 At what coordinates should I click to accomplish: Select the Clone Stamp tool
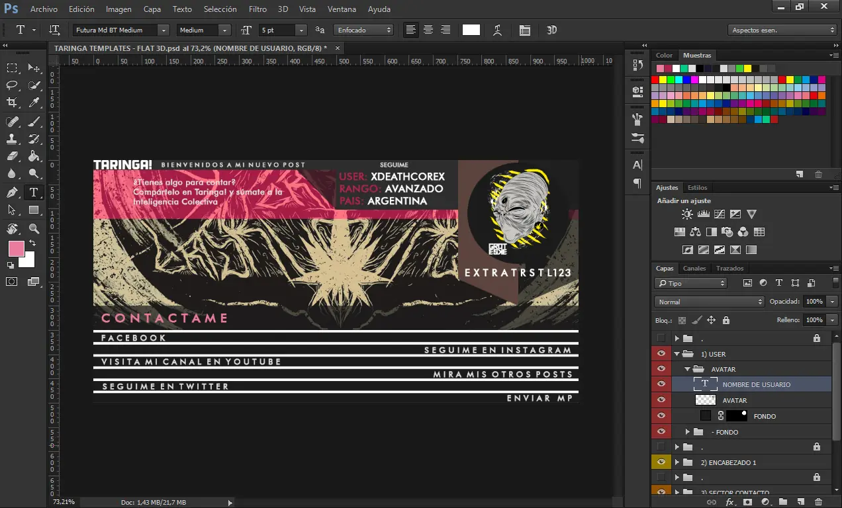pos(12,139)
